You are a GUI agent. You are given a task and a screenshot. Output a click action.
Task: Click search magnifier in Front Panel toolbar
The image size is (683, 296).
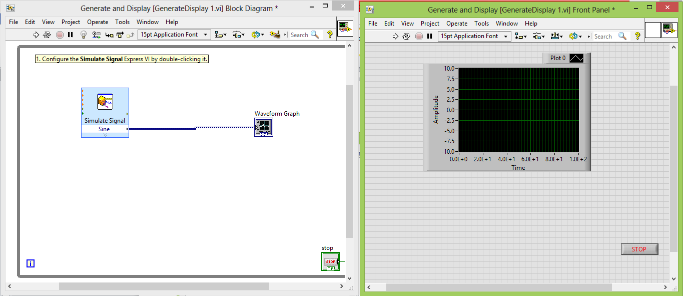pyautogui.click(x=622, y=36)
